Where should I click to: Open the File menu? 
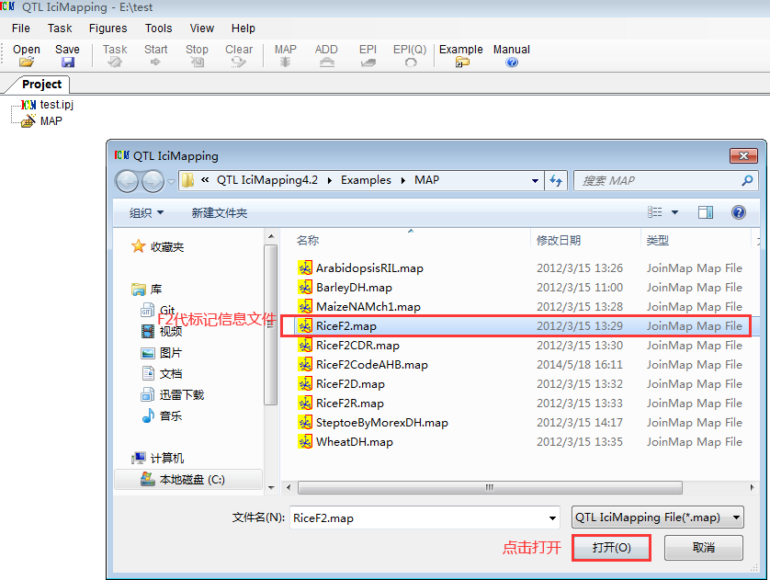[x=20, y=28]
